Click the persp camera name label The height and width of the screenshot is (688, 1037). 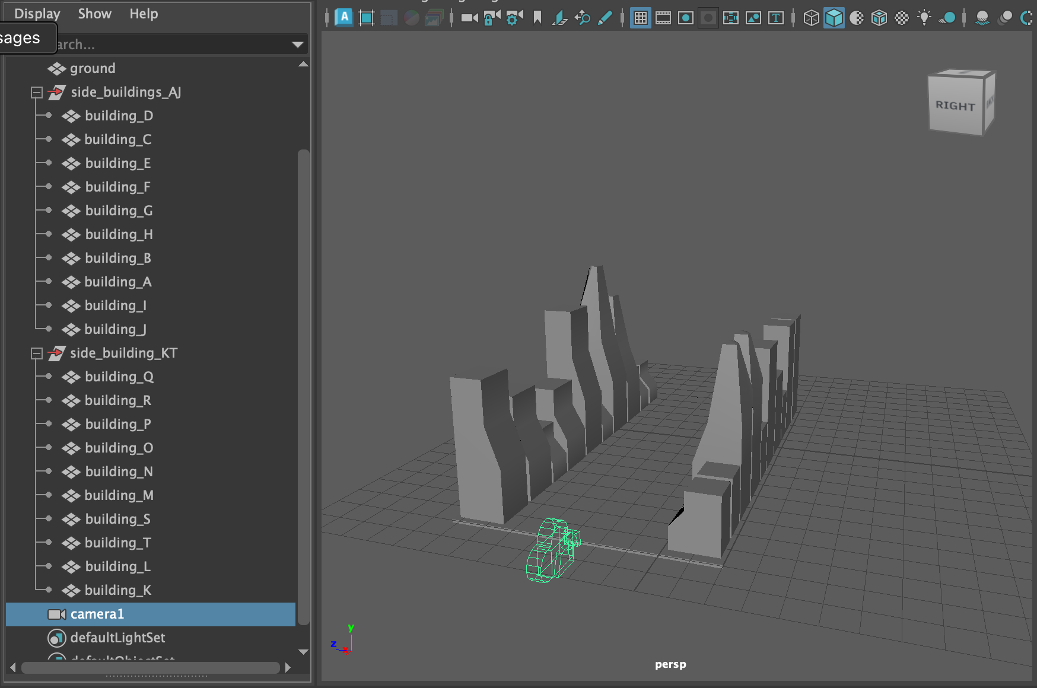coord(670,664)
